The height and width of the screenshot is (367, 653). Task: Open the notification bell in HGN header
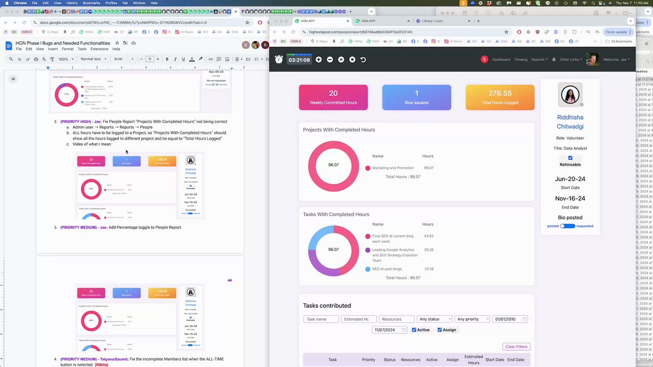(x=554, y=60)
